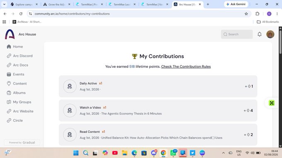Click the Daily Active title

(x=88, y=84)
